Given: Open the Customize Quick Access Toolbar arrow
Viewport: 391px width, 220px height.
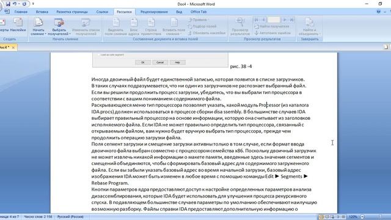Looking at the screenshot, I should (33, 4).
